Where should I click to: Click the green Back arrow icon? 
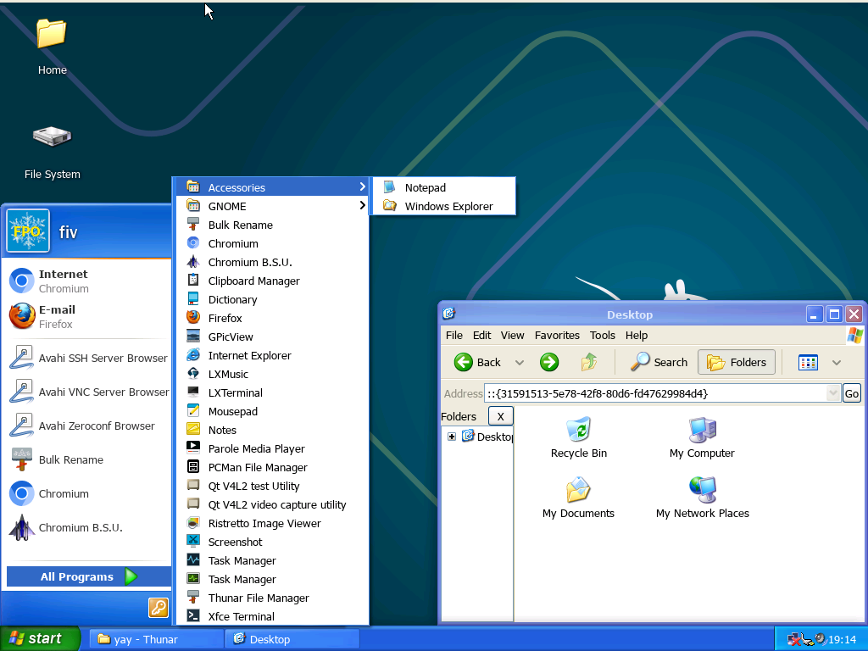point(464,362)
